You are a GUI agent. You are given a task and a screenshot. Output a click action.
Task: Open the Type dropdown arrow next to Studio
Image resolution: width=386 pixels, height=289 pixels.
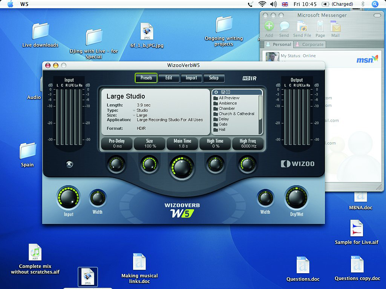tap(134, 111)
